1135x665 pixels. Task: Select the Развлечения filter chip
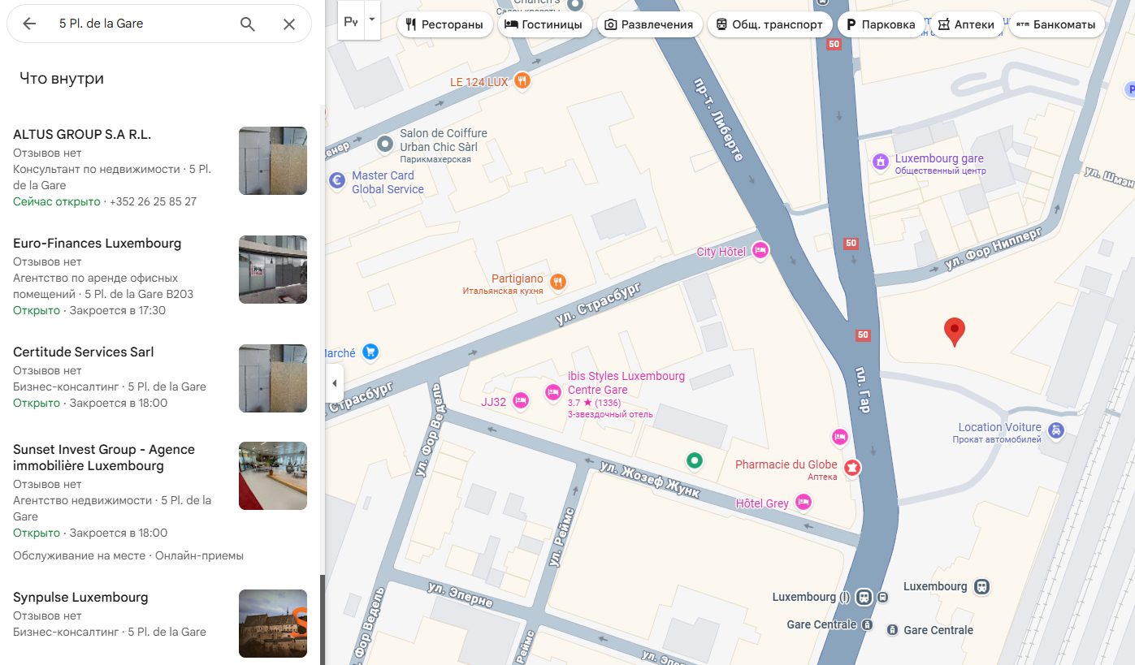[x=649, y=24]
